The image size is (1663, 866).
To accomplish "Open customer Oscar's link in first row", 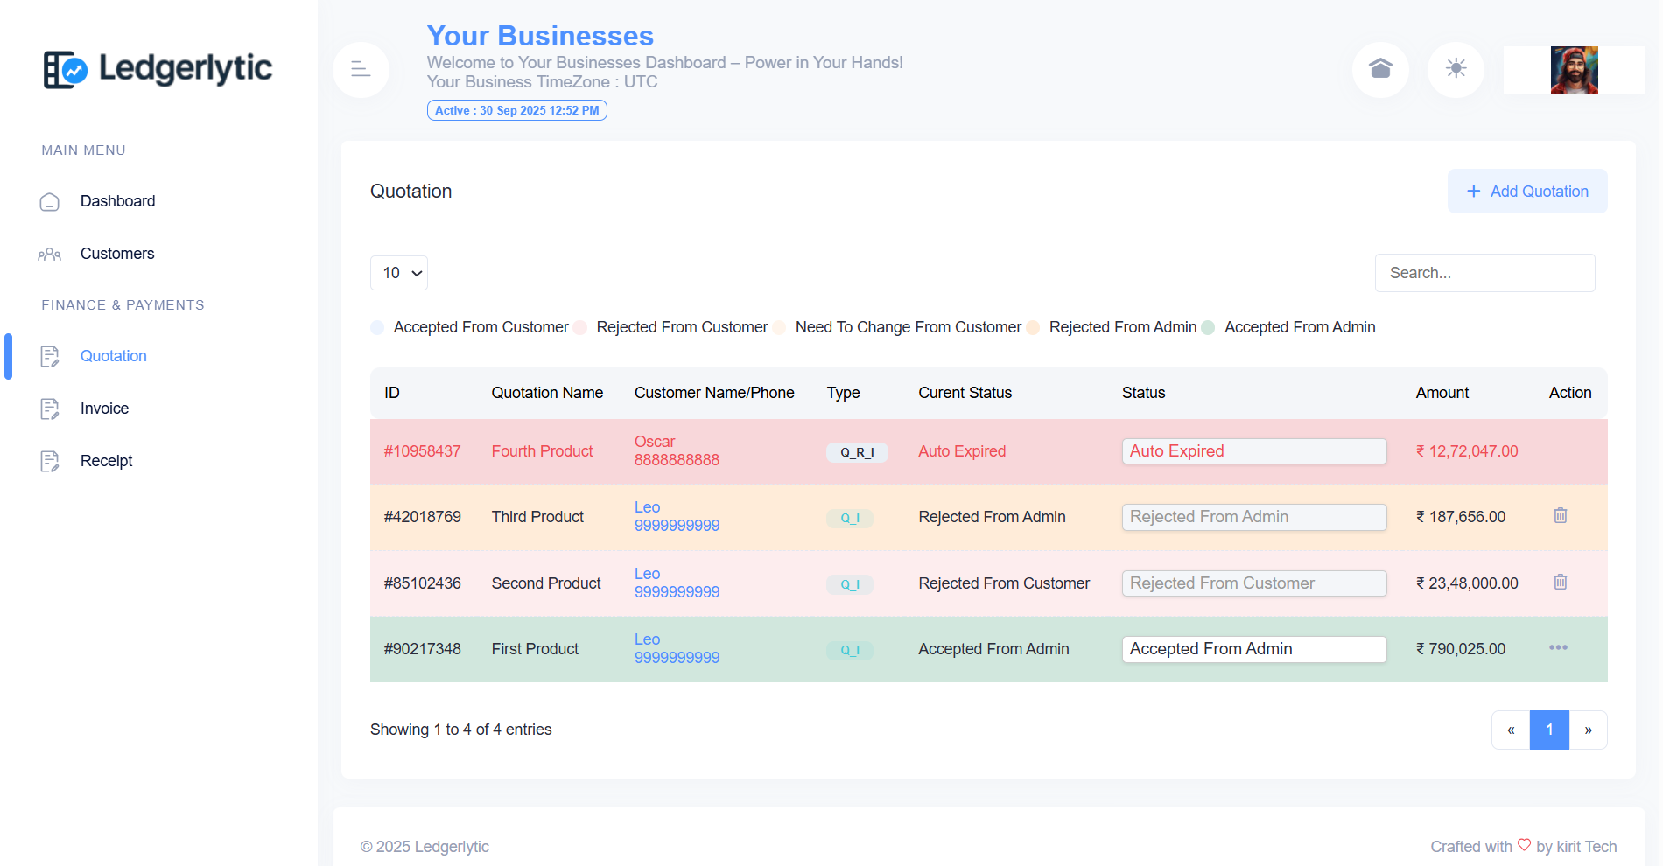I will (x=655, y=442).
